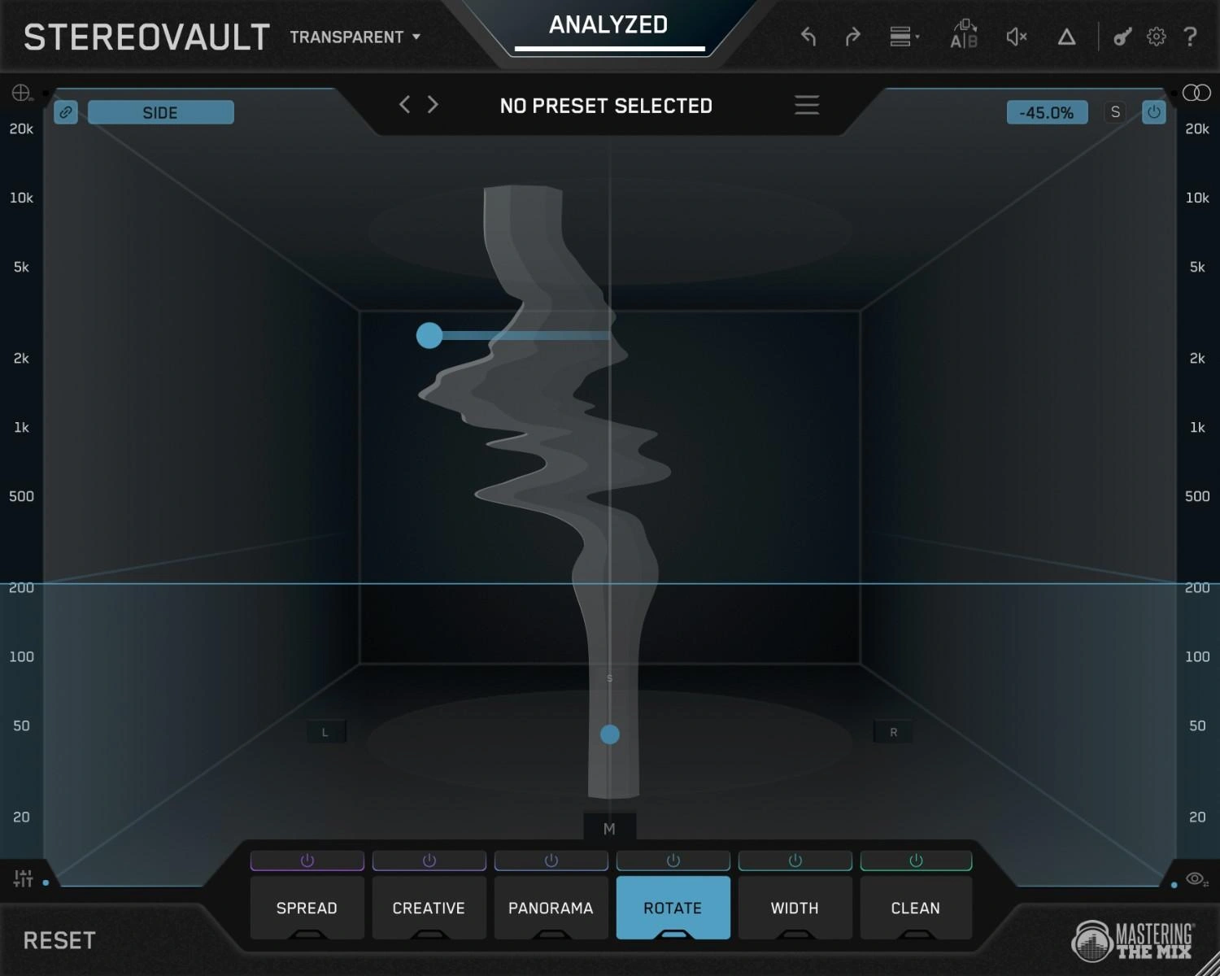The height and width of the screenshot is (976, 1220).
Task: Switch to the CLEAN tab
Action: (916, 908)
